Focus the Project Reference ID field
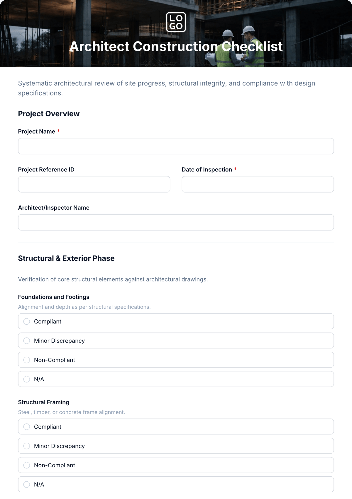352x499 pixels. 94,184
